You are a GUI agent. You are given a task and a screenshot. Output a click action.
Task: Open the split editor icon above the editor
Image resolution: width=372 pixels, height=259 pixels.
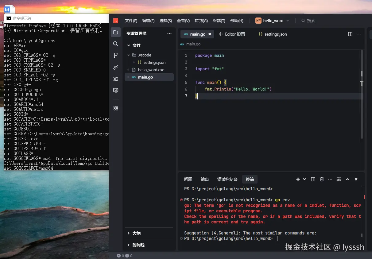350,34
